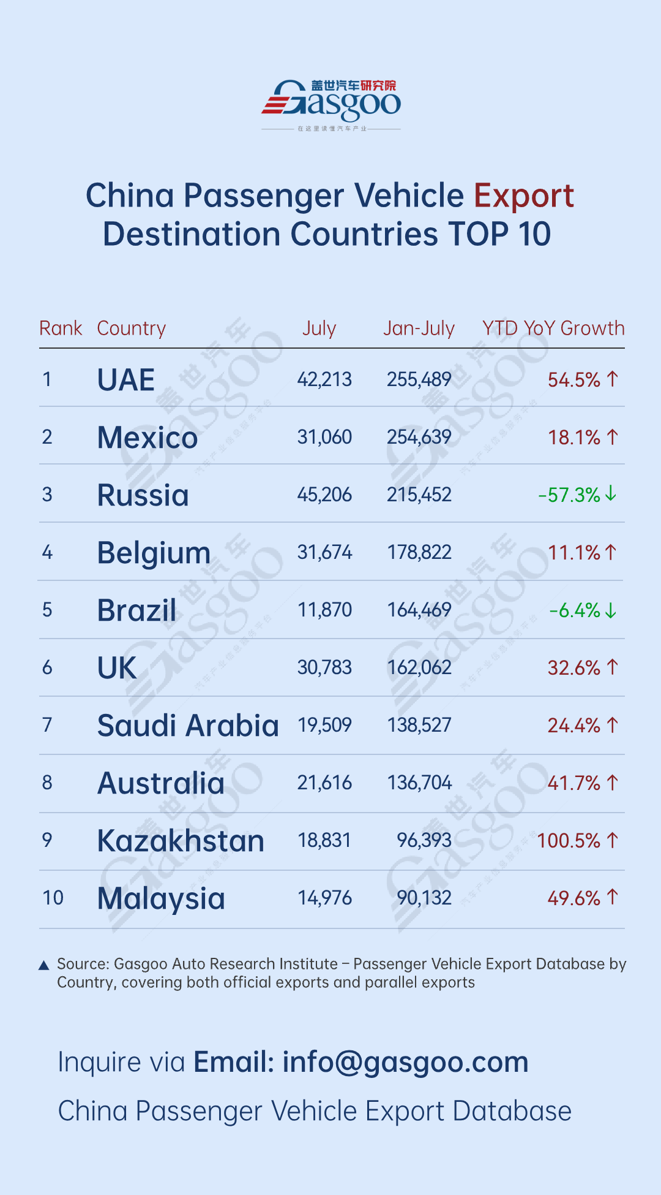Click the up arrow next to Kazakhstan's 100.5%

click(x=613, y=840)
